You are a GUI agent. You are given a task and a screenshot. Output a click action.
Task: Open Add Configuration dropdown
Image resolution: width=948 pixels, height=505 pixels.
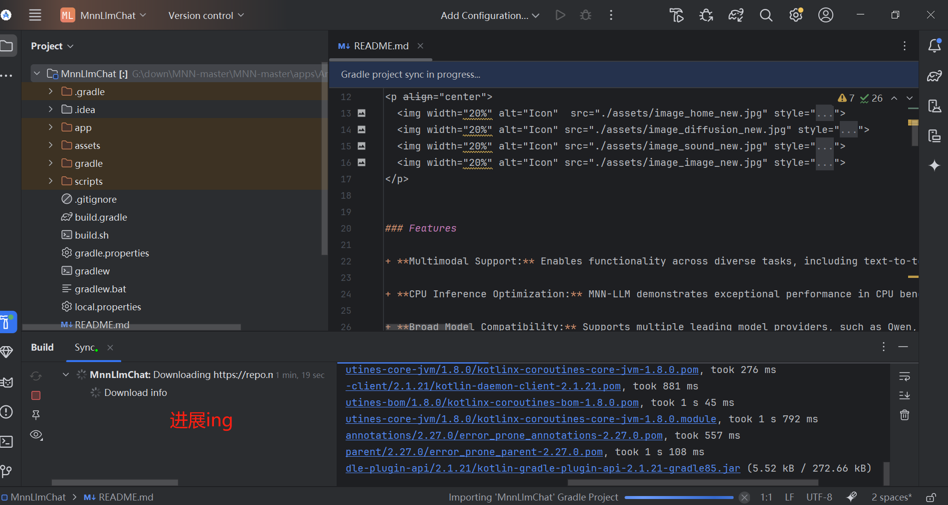pyautogui.click(x=490, y=15)
